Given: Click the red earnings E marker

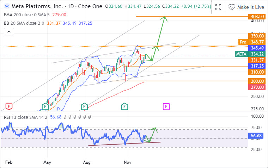Looking at the screenshot, I should [9, 106].
